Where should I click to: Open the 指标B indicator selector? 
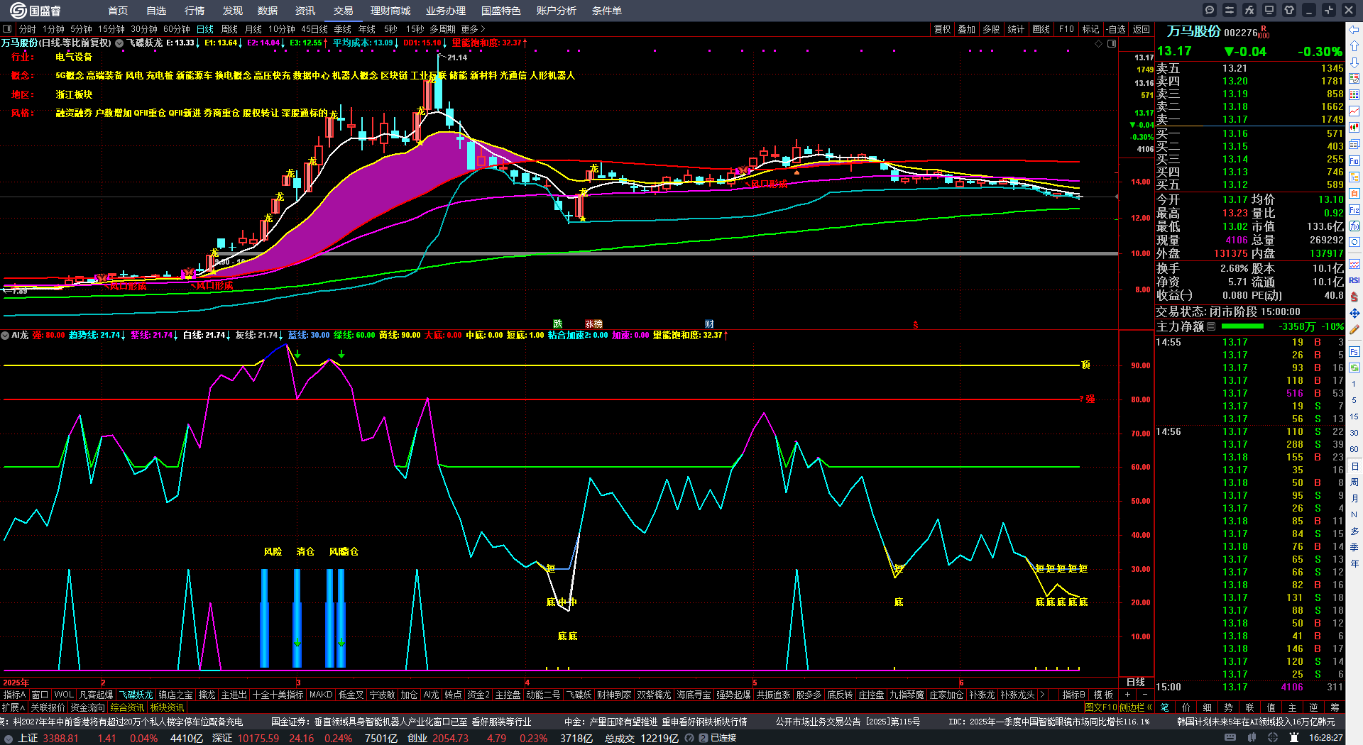click(1074, 695)
